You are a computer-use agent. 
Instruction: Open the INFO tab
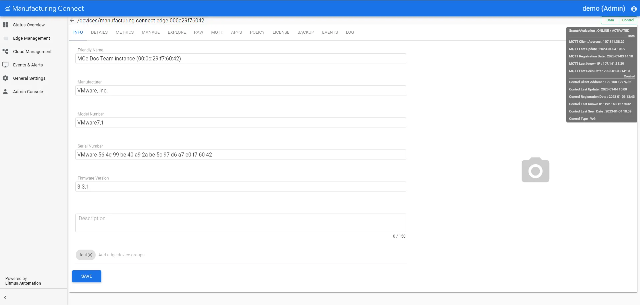pos(78,32)
